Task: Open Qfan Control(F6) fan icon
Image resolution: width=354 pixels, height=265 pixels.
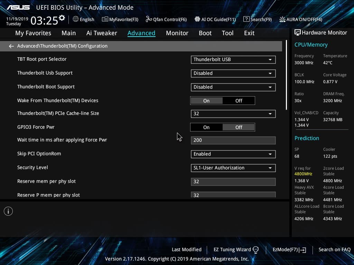Action: click(x=149, y=19)
